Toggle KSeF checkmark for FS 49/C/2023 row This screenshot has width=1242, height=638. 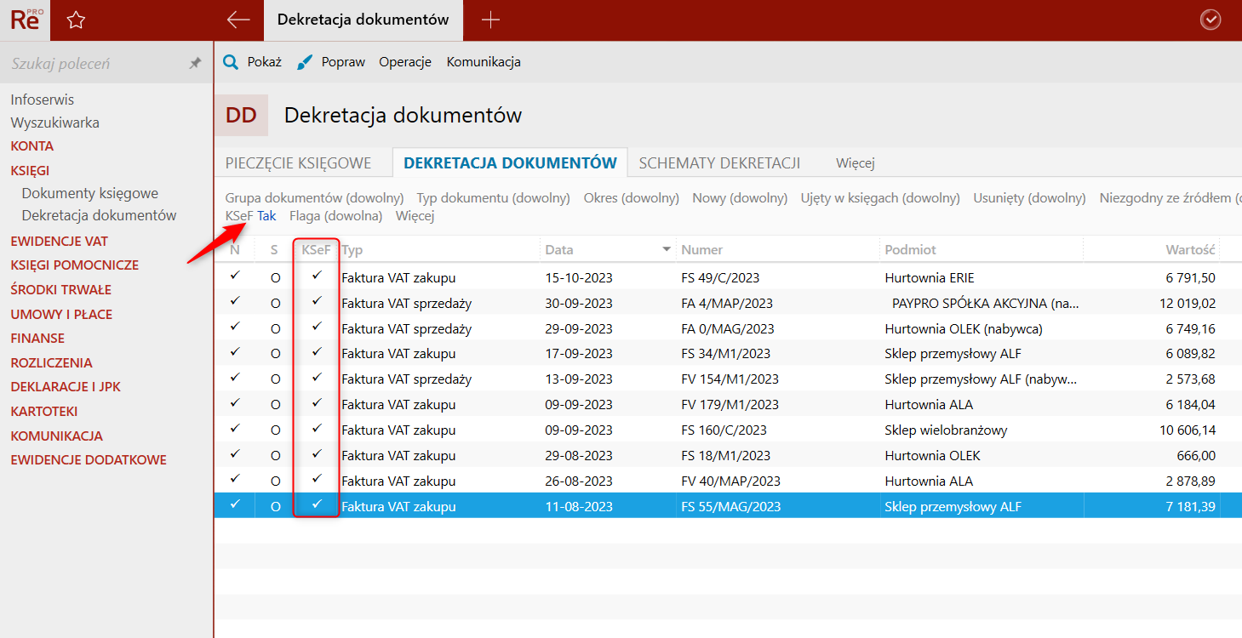click(317, 276)
